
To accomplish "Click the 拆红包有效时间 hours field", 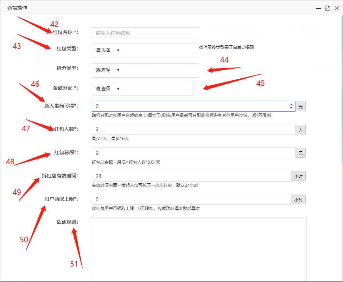I will [x=191, y=176].
